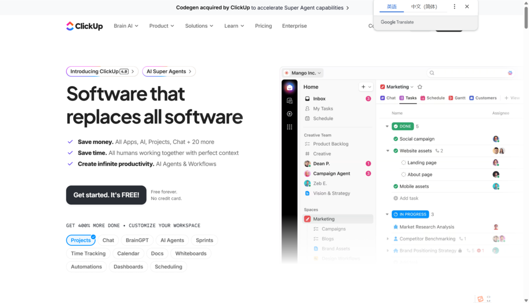
Task: Select the Automations chip
Action: click(86, 266)
